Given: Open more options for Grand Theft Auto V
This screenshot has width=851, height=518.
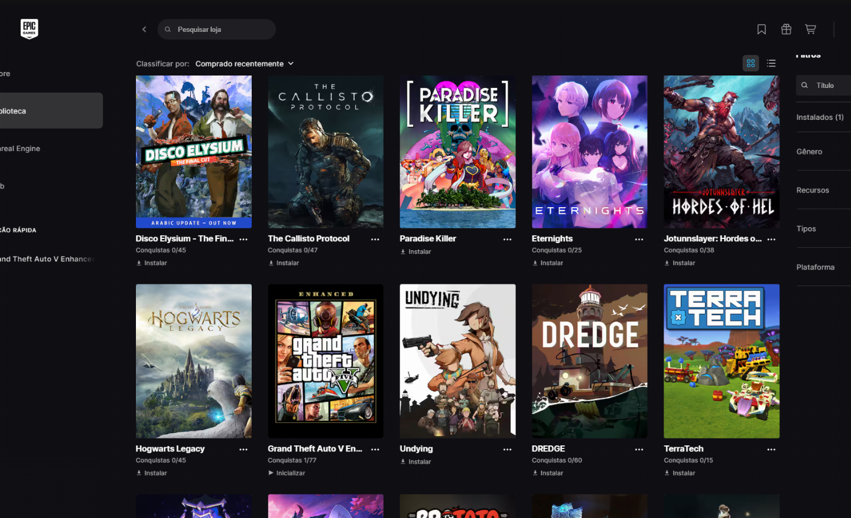Looking at the screenshot, I should [375, 449].
